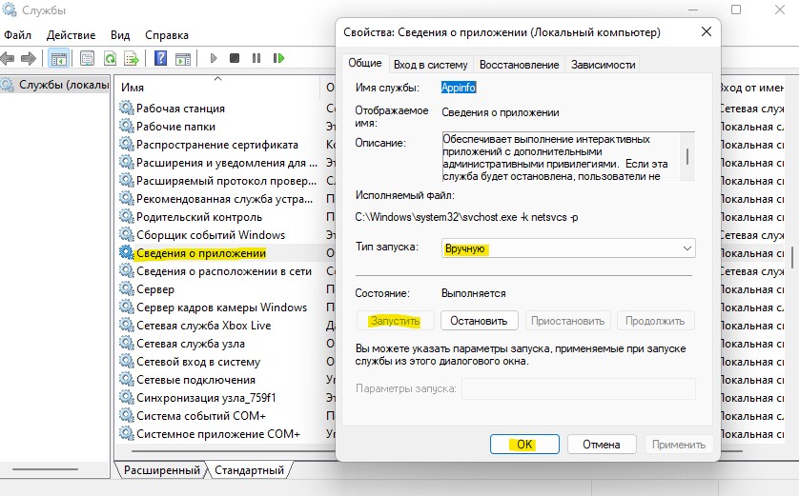Select the Расширяемый протокол провер... service
Viewport: 799px width, 496px height.
click(x=226, y=180)
